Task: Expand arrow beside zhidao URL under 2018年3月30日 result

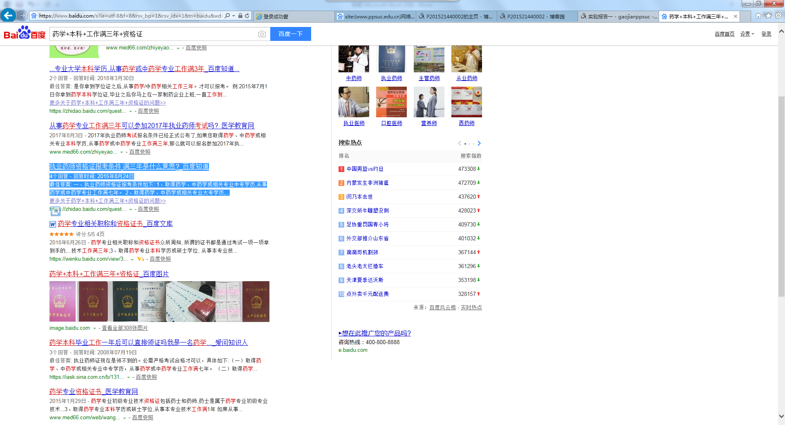Action: tap(130, 111)
